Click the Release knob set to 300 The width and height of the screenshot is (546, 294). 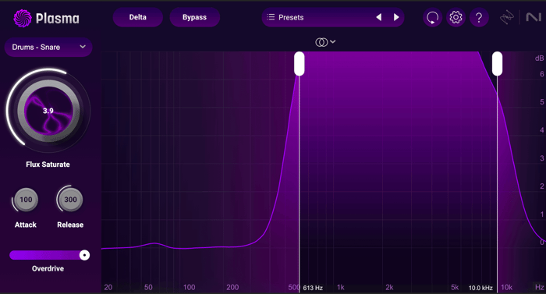(70, 200)
